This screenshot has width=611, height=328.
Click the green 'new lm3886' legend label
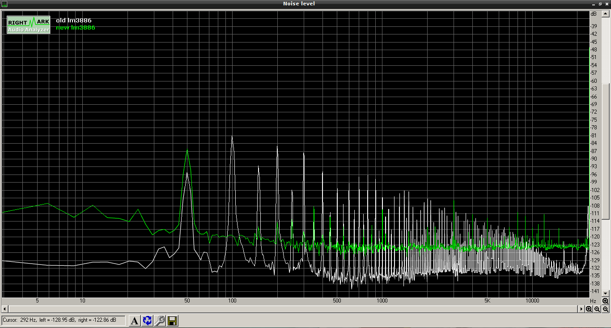[x=76, y=28]
